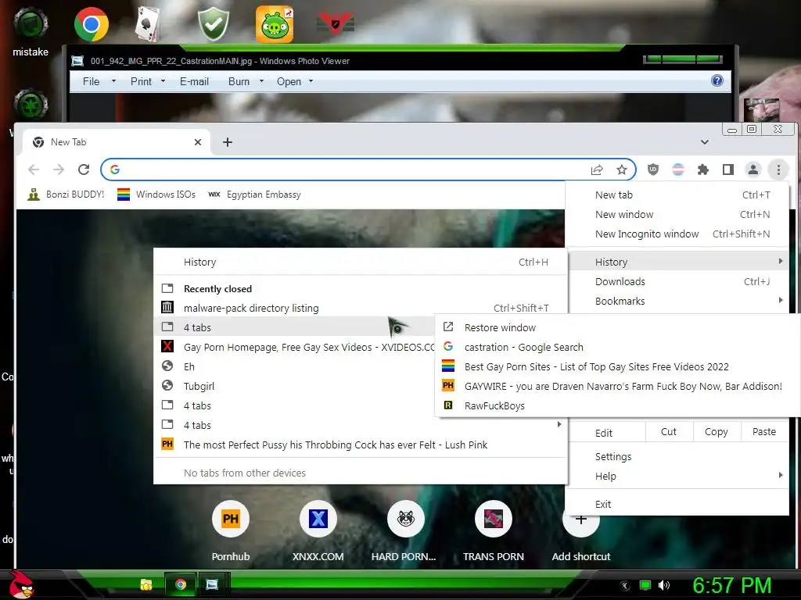Select 'New tab' in Chrome menu
This screenshot has width=801, height=600.
[x=677, y=195]
